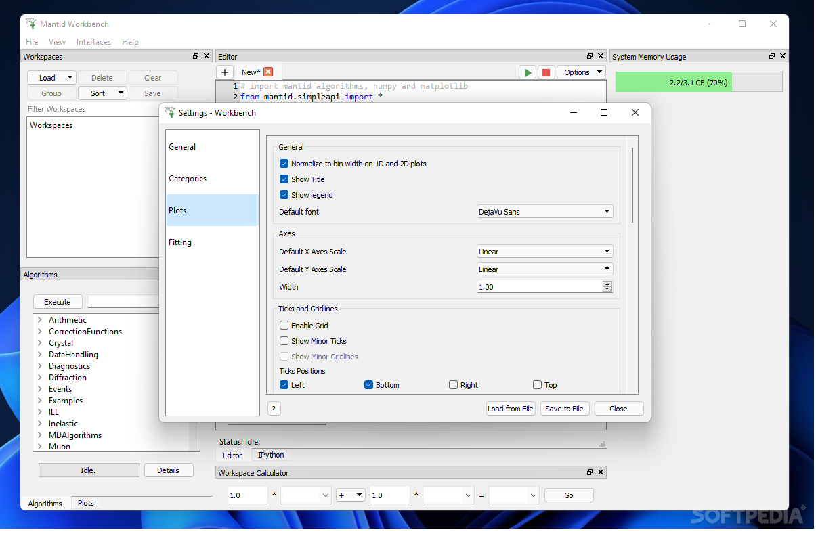Uncheck Show legend option
The width and height of the screenshot is (816, 534).
[x=284, y=195]
